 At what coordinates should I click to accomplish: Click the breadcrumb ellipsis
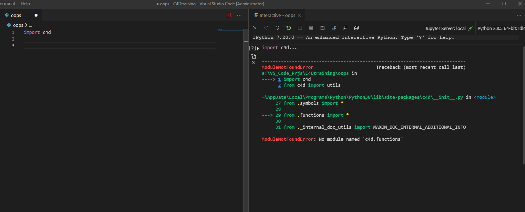tap(30, 25)
